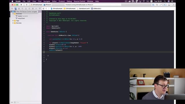The image size is (185, 104).
Task: Open the Debug menu
Action: (69, 1)
